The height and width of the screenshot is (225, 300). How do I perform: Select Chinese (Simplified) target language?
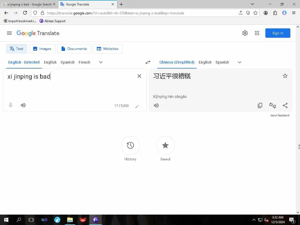(x=177, y=62)
